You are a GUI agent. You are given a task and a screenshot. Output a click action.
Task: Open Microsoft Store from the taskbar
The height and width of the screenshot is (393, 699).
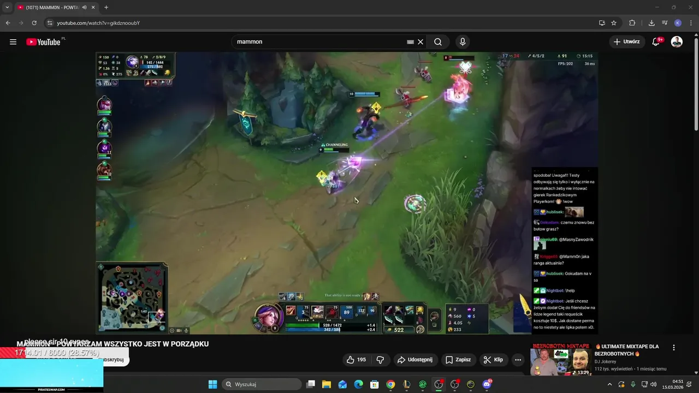pyautogui.click(x=375, y=384)
